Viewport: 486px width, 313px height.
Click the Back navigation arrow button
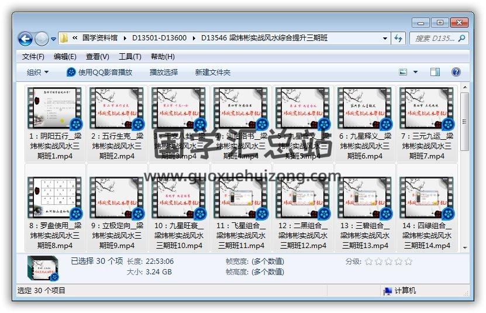tap(25, 39)
